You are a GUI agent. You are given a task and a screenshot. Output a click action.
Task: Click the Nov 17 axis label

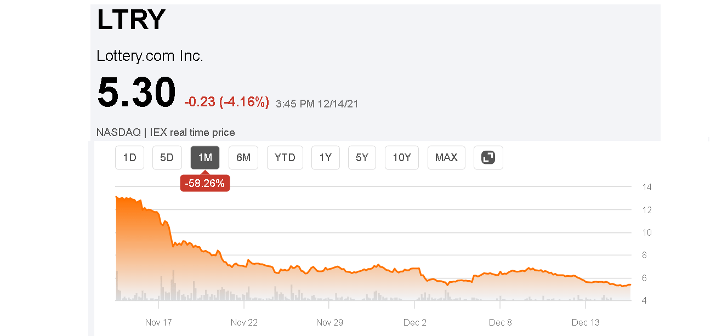[158, 322]
